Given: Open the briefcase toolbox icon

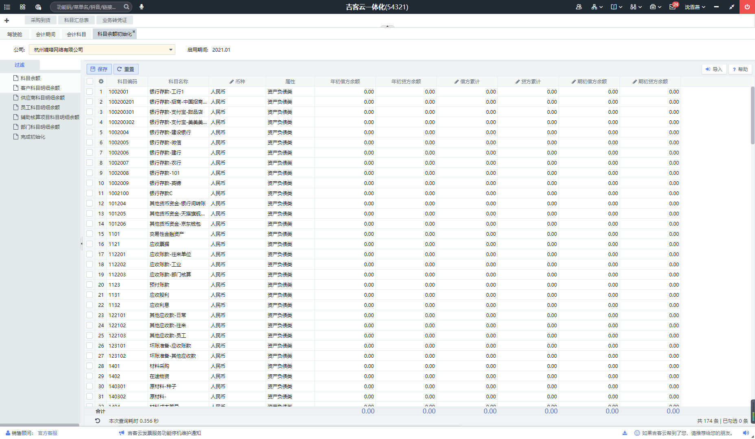Looking at the screenshot, I should pos(653,7).
